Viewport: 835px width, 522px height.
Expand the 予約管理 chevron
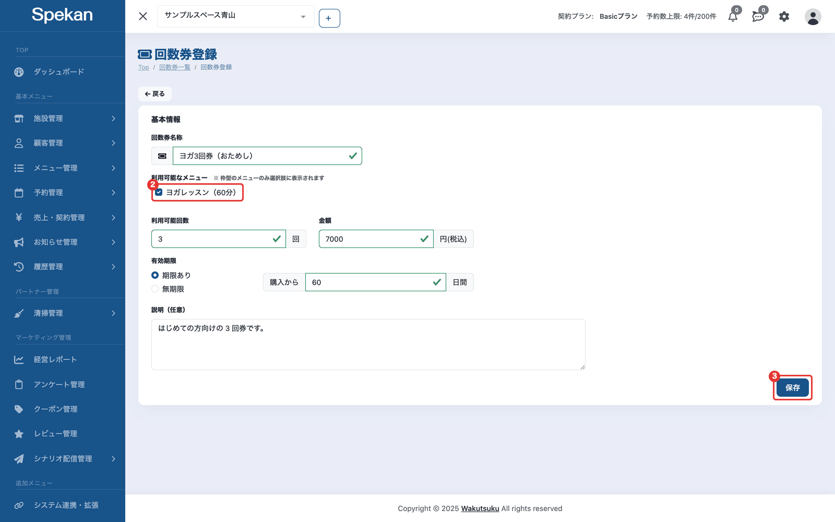coord(113,193)
